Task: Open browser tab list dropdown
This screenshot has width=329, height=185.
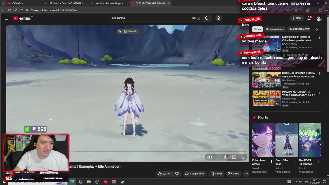Action: (x=3, y=3)
